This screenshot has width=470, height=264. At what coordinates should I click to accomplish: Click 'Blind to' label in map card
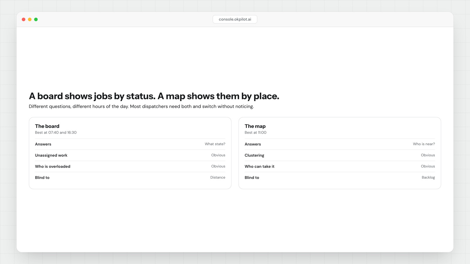click(252, 177)
